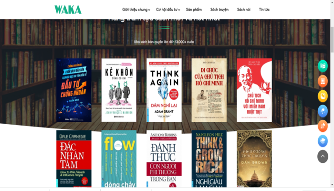Open the Think & Grow Rich book
Screen dimensions: 334x191
[x=209, y=159]
